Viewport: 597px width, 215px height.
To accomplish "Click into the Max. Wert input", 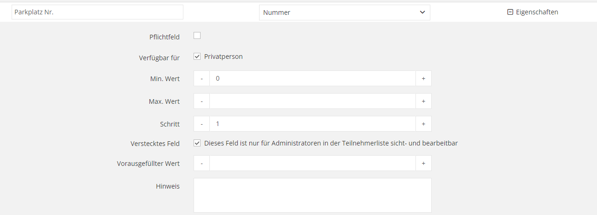I will (x=312, y=101).
